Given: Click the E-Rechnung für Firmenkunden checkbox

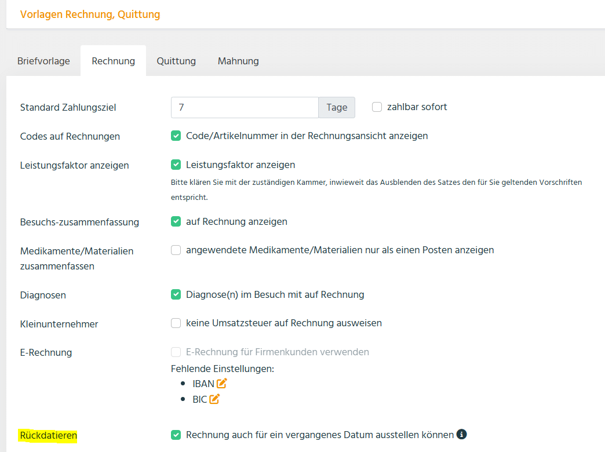Looking at the screenshot, I should (x=176, y=352).
